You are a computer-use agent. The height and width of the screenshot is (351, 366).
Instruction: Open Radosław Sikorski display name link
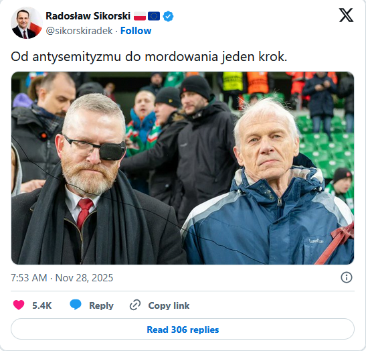[88, 16]
